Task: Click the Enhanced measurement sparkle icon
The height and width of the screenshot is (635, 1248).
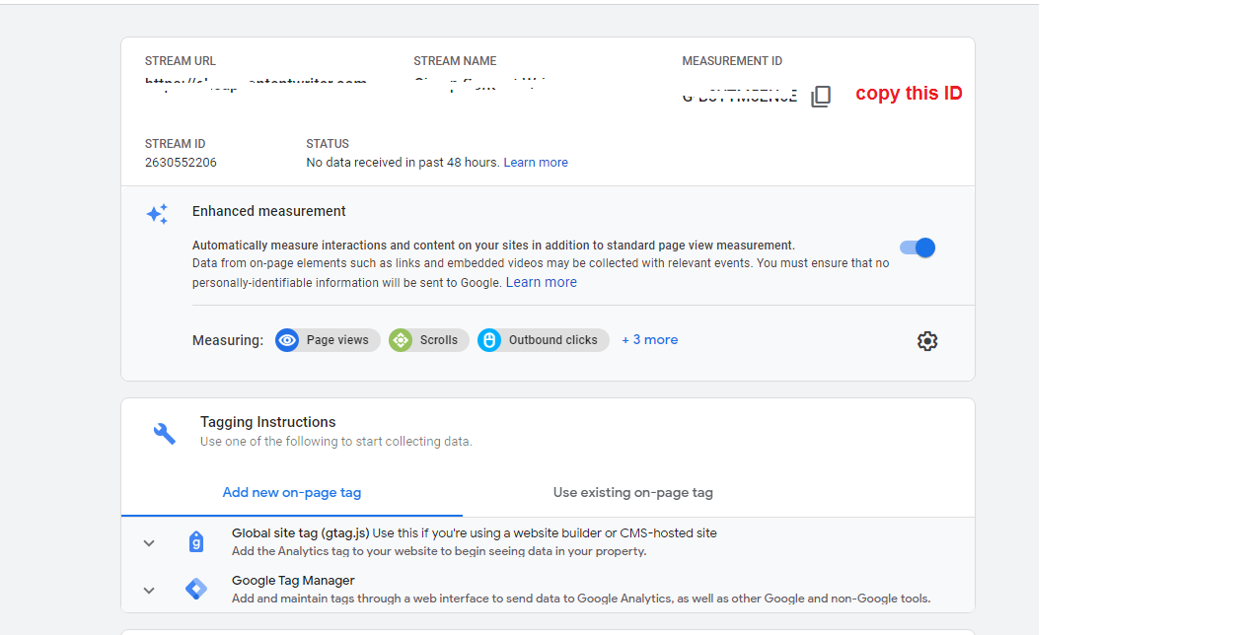Action: coord(157,214)
